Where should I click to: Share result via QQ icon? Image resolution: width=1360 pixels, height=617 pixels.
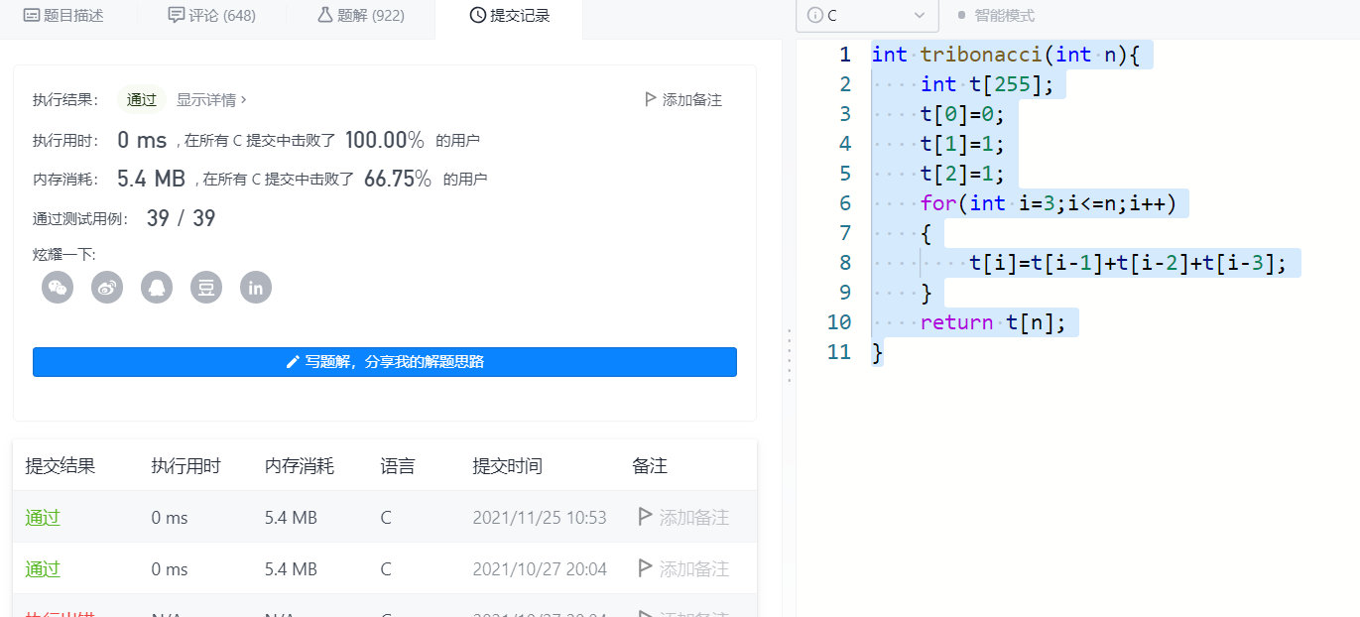(157, 288)
